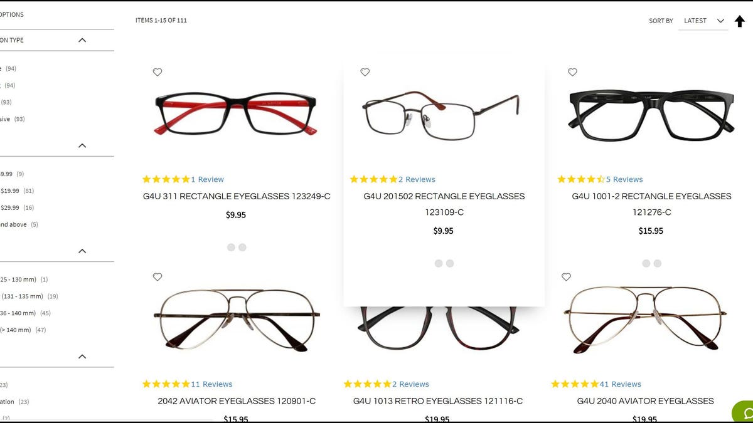Choose the above 140 mm width filter

23,330
